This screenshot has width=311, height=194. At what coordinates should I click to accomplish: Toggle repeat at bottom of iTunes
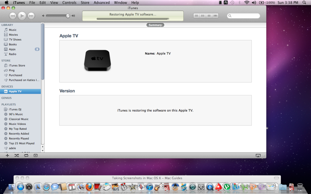pyautogui.click(x=26, y=156)
